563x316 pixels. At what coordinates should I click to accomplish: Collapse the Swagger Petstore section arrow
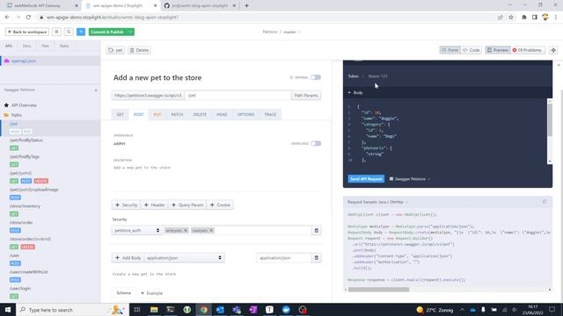point(96,90)
